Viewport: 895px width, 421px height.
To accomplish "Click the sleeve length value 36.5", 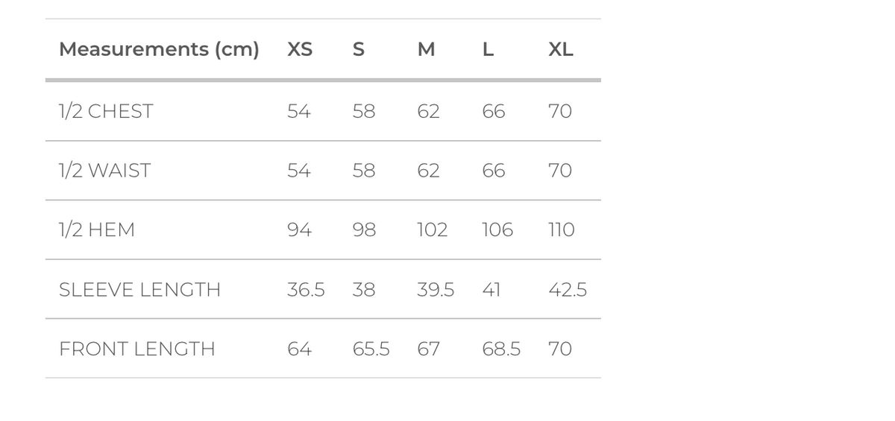I will tap(306, 290).
